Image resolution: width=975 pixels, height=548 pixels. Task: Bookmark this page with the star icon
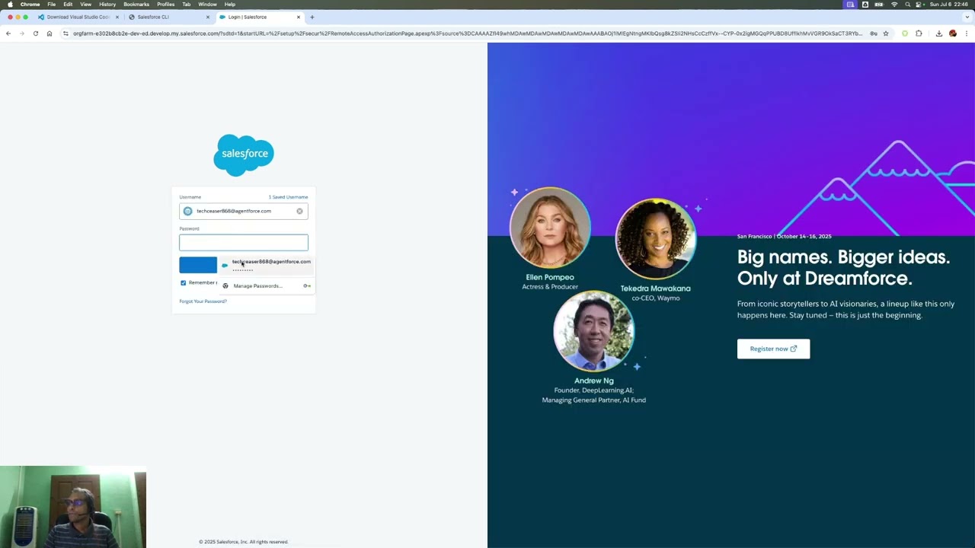click(886, 33)
